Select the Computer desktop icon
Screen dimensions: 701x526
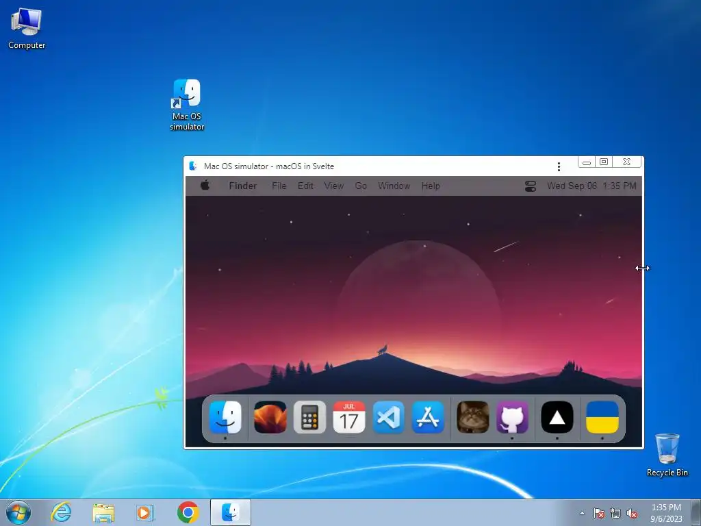tap(27, 28)
